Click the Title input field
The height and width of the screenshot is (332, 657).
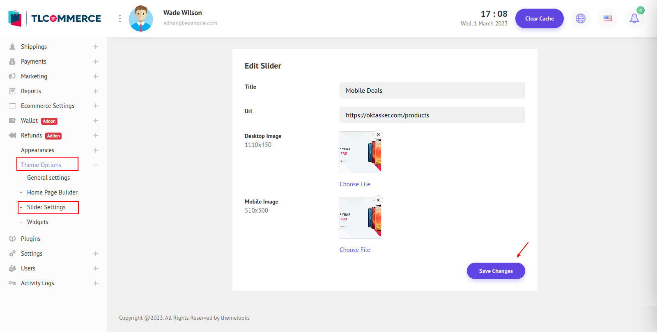(432, 90)
